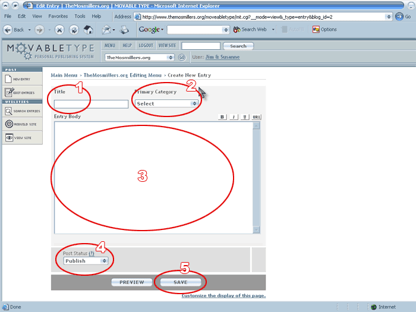Apply Underline formatting in entry body
This screenshot has width=416, height=312.
click(x=245, y=116)
